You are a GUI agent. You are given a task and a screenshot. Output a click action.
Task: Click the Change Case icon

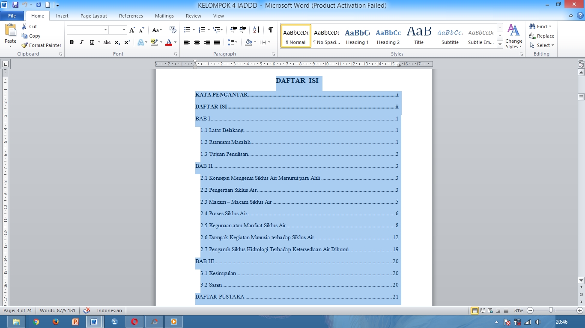[156, 31]
